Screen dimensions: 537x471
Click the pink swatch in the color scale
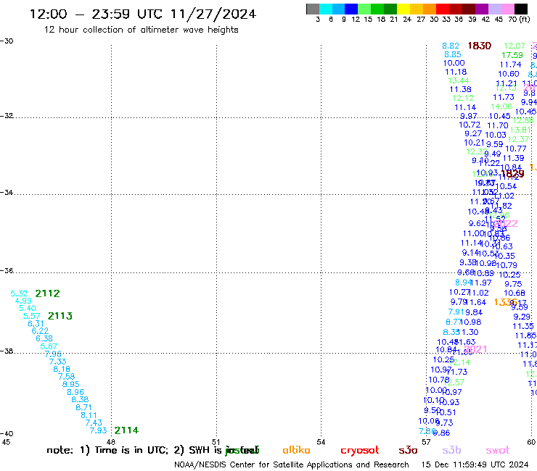[508, 9]
